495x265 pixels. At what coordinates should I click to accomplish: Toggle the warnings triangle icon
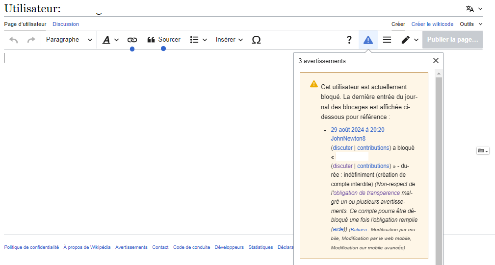tap(368, 40)
